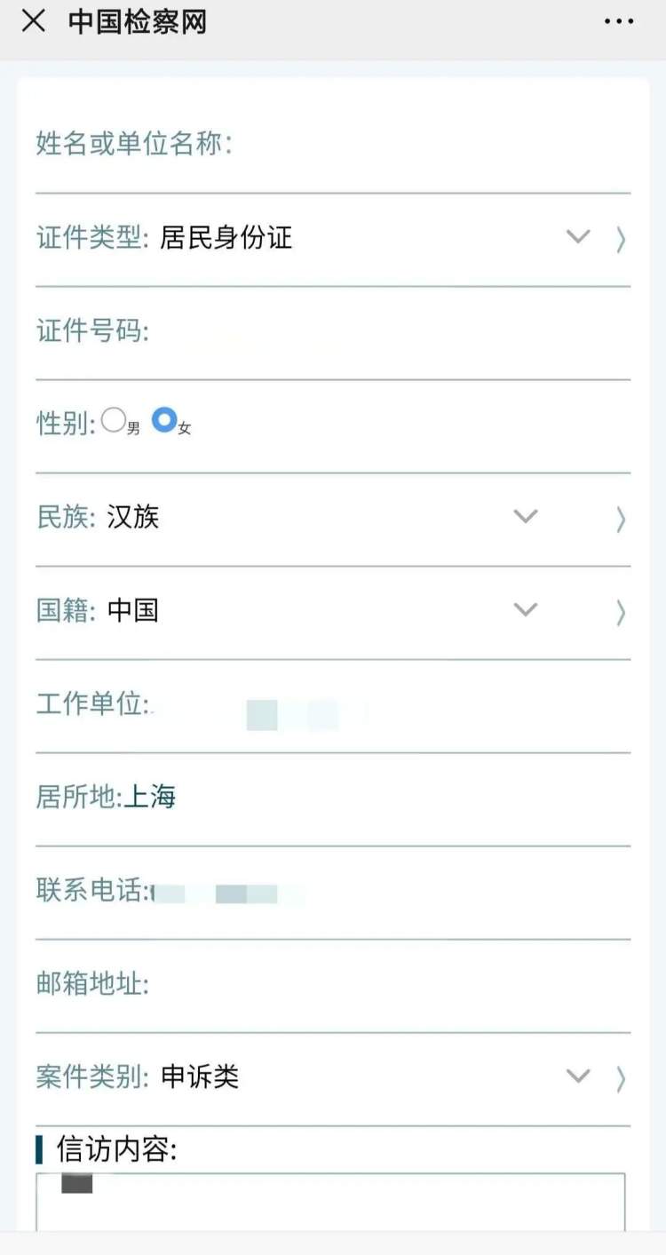This screenshot has width=666, height=1255.
Task: Click the 联系电话 input field
Action: 382,891
